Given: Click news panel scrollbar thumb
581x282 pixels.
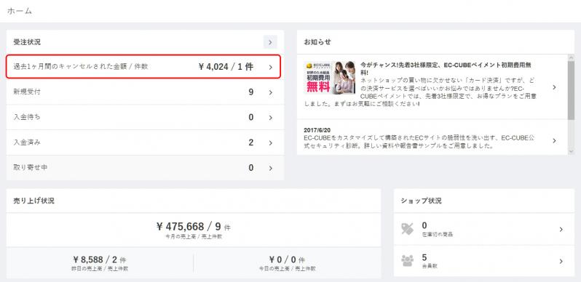Looking at the screenshot, I should pos(571,91).
